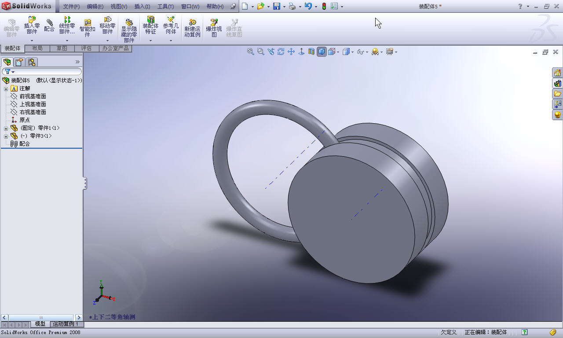Viewport: 563px width, 338px height.
Task: Open the 插入(I) menu
Action: (142, 7)
